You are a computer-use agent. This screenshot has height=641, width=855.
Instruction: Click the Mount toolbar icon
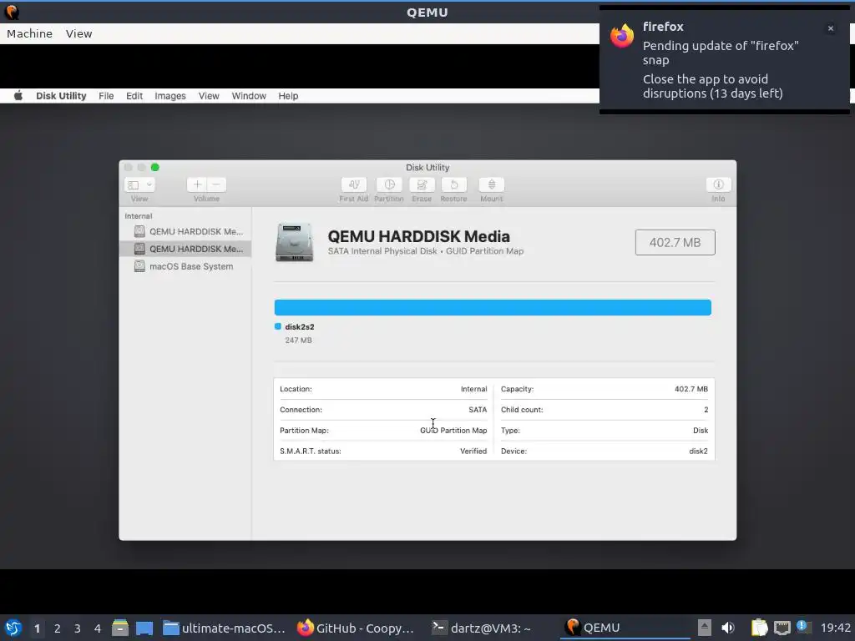coord(491,184)
